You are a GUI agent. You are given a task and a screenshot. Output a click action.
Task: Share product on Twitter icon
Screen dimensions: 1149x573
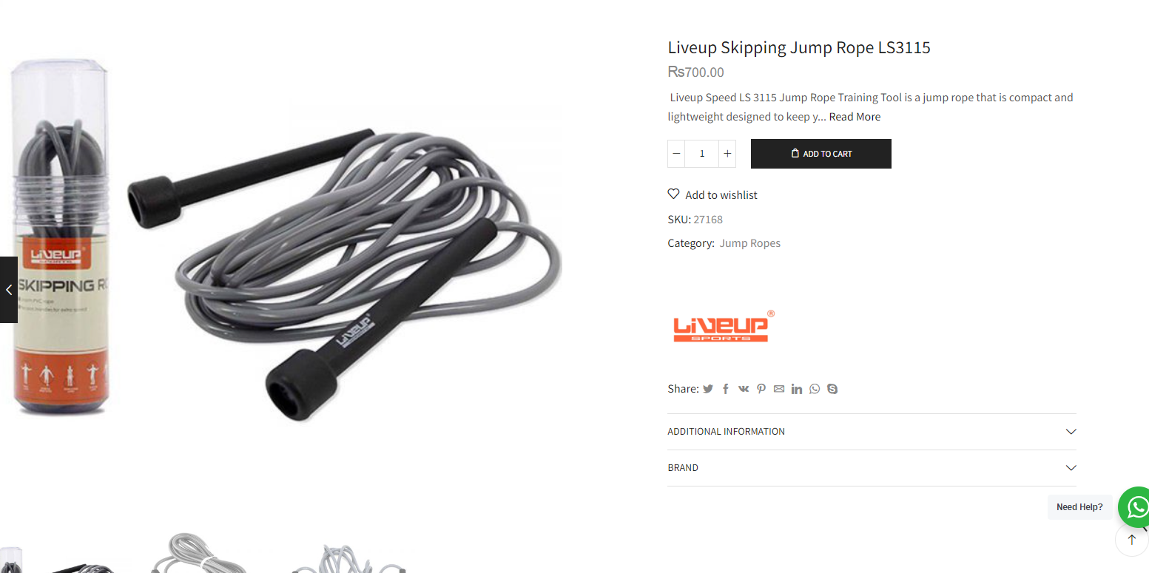pyautogui.click(x=708, y=389)
